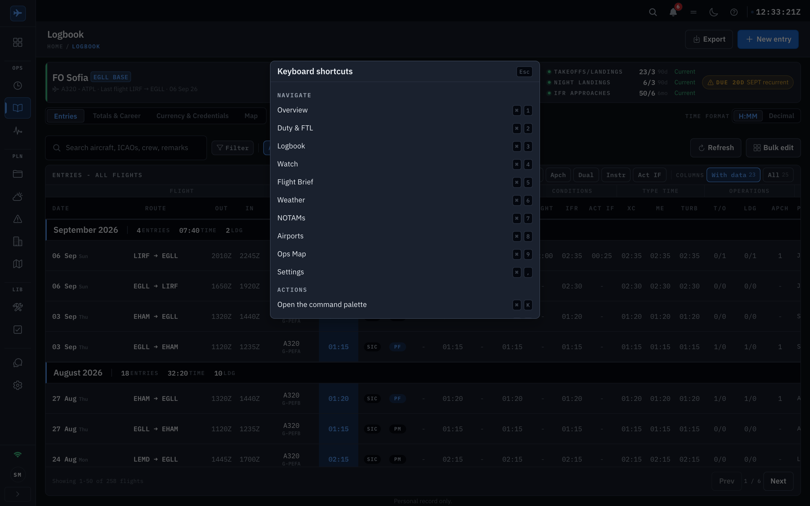The width and height of the screenshot is (810, 506).
Task: Select NOTAMs shortcut row
Action: pyautogui.click(x=405, y=218)
